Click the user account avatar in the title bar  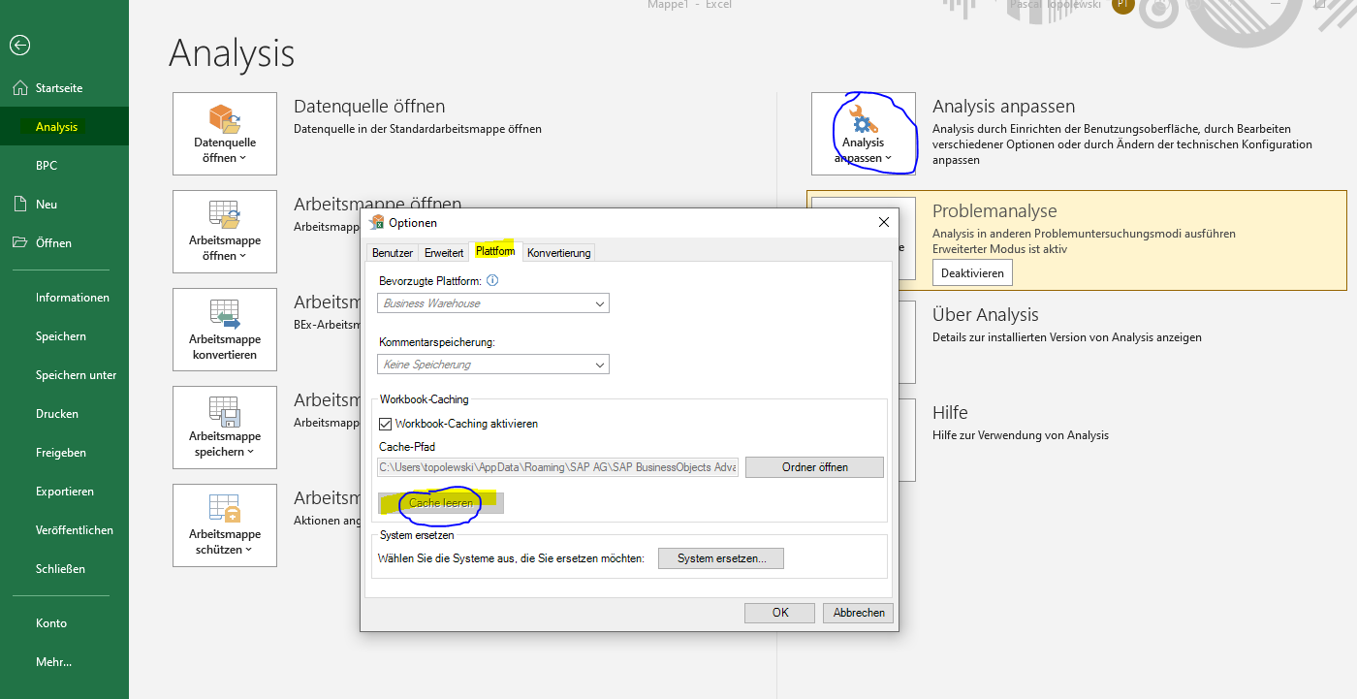[1122, 5]
